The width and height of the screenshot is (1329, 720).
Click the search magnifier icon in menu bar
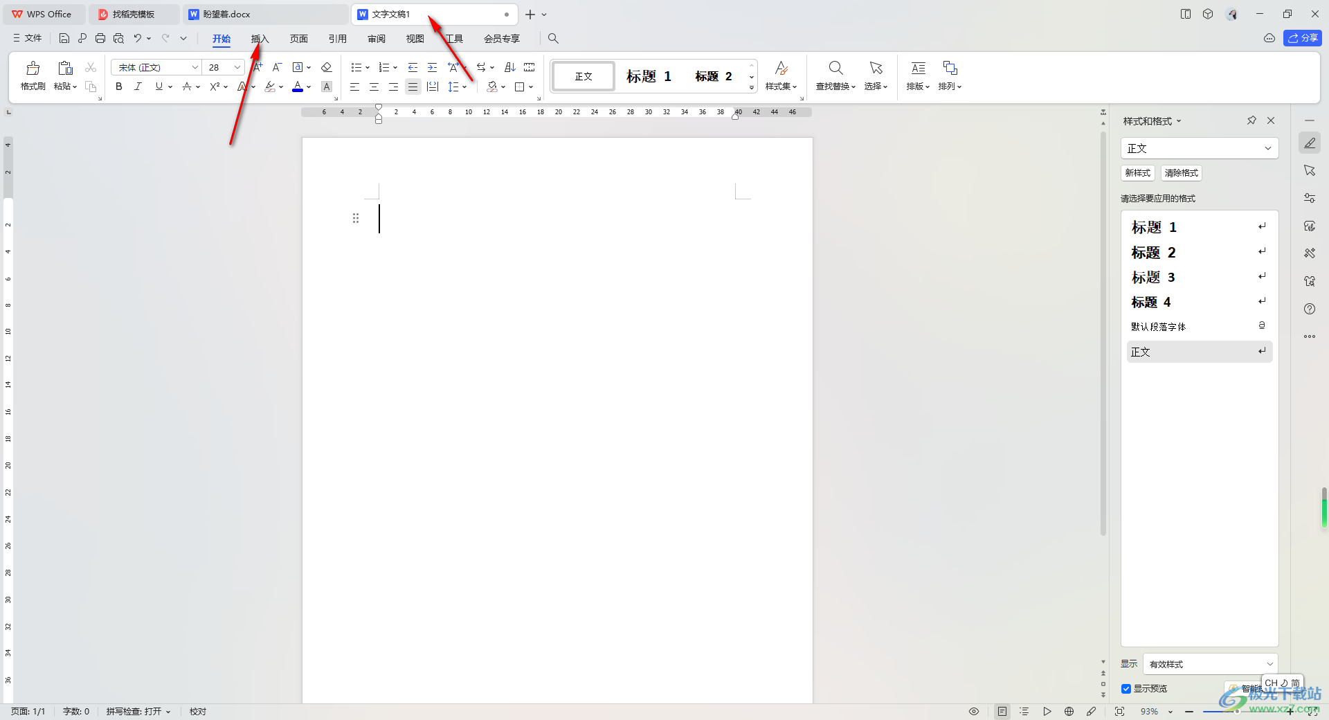pos(553,38)
